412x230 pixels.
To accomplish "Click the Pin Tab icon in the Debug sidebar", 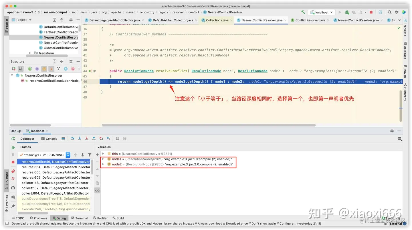I will click(13, 206).
